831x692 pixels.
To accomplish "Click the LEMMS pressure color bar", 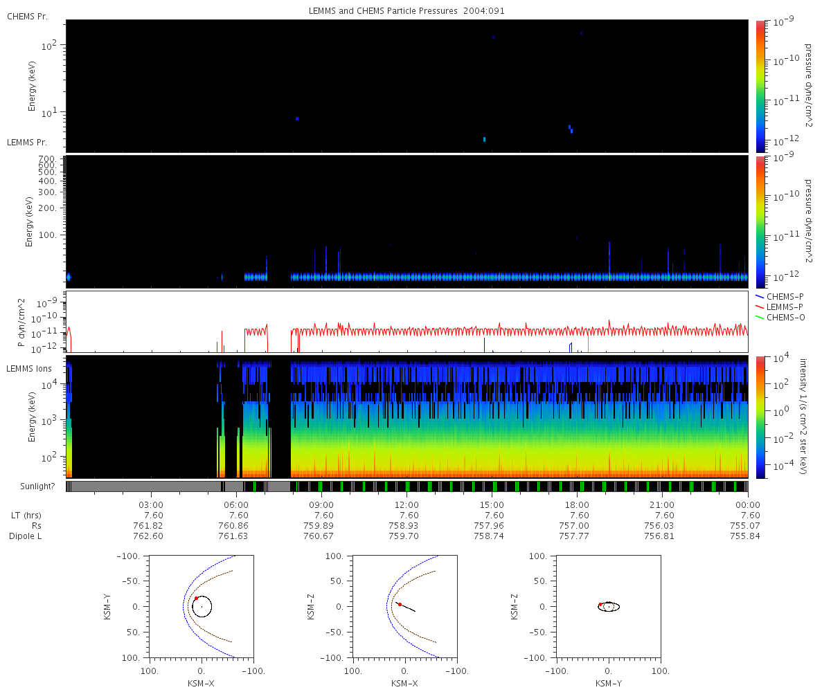I will click(760, 221).
